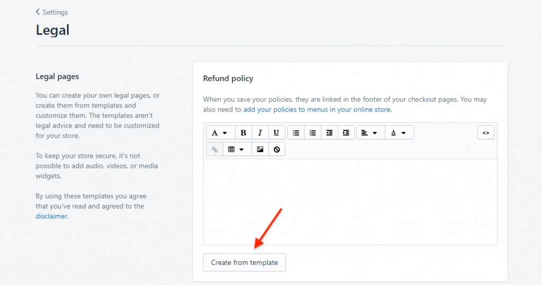Screen dimensions: 542x285
Task: Open the add your policies to menus link
Action: point(318,110)
